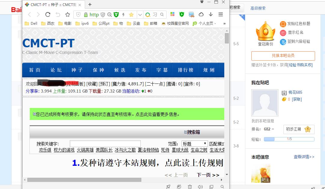
Task: Open 论坛 in site navigation
Action: coord(56,70)
